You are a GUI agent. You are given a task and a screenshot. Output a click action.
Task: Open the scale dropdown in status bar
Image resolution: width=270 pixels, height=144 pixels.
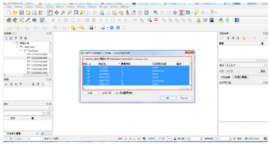click(x=170, y=139)
